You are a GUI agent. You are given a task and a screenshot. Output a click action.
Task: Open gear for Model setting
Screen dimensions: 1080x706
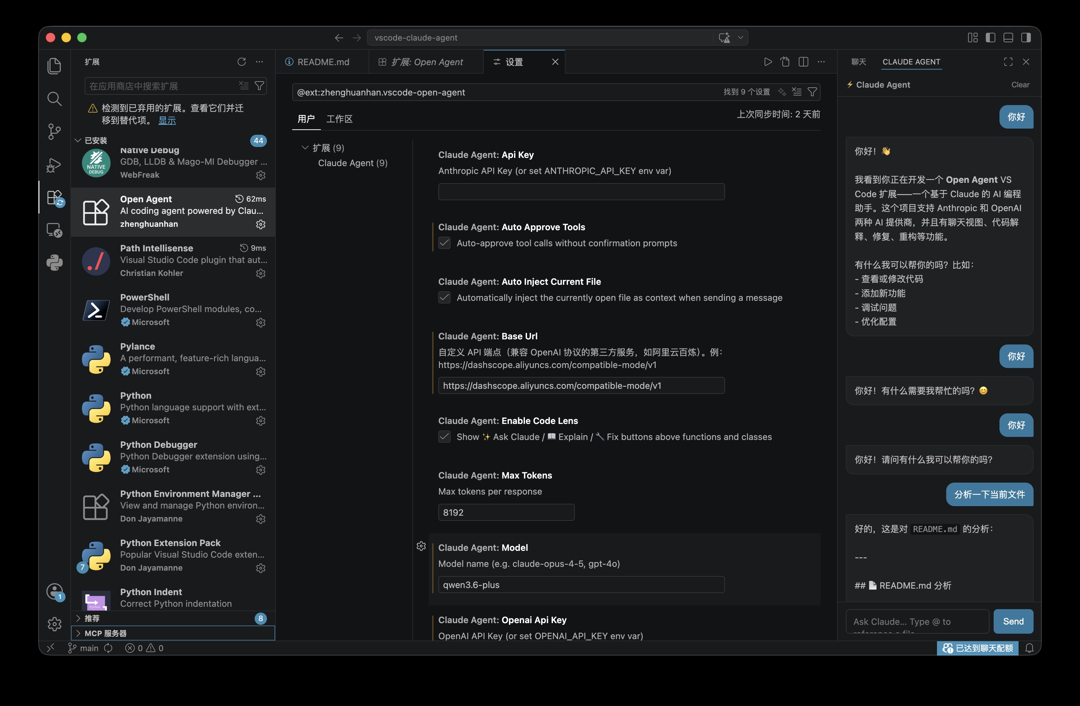pos(421,546)
